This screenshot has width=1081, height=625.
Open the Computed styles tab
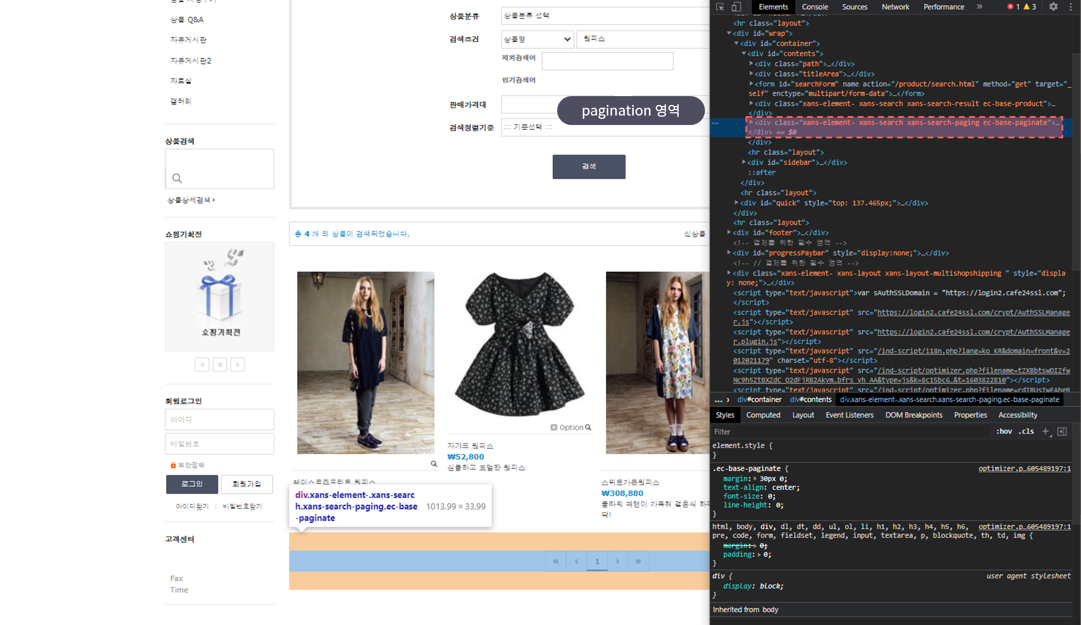(x=763, y=415)
